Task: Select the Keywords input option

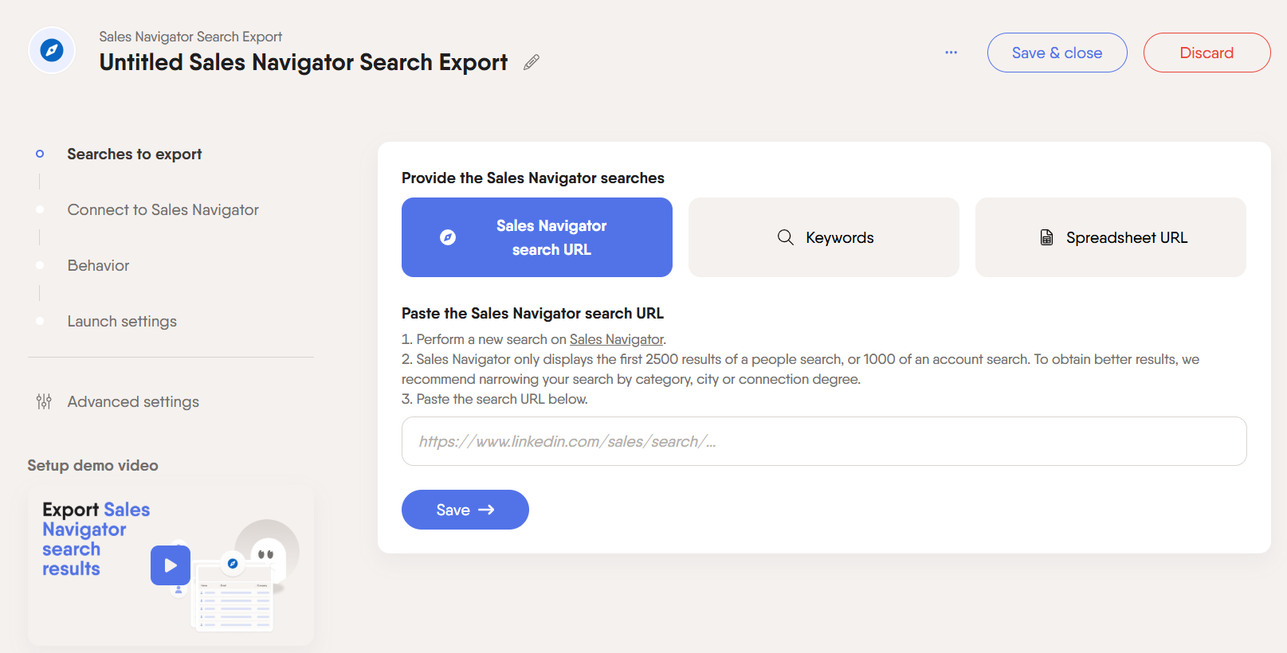Action: click(824, 237)
